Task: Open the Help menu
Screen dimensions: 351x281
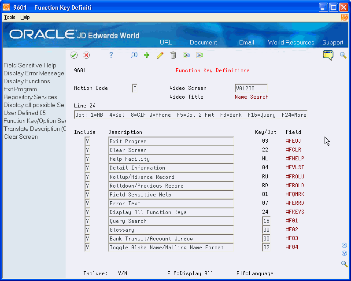Action: tap(25, 17)
